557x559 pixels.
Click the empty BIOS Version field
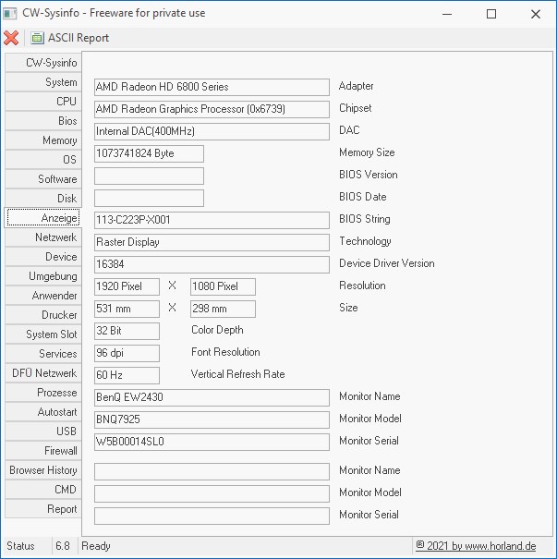(149, 176)
